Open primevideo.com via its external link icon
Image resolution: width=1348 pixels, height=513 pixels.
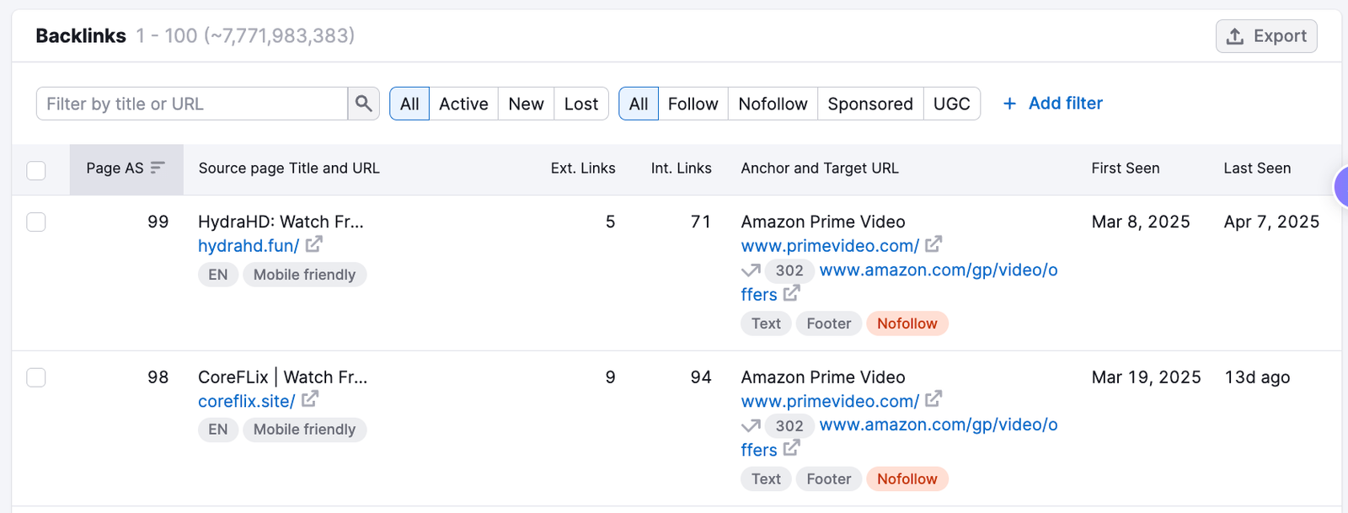point(933,244)
